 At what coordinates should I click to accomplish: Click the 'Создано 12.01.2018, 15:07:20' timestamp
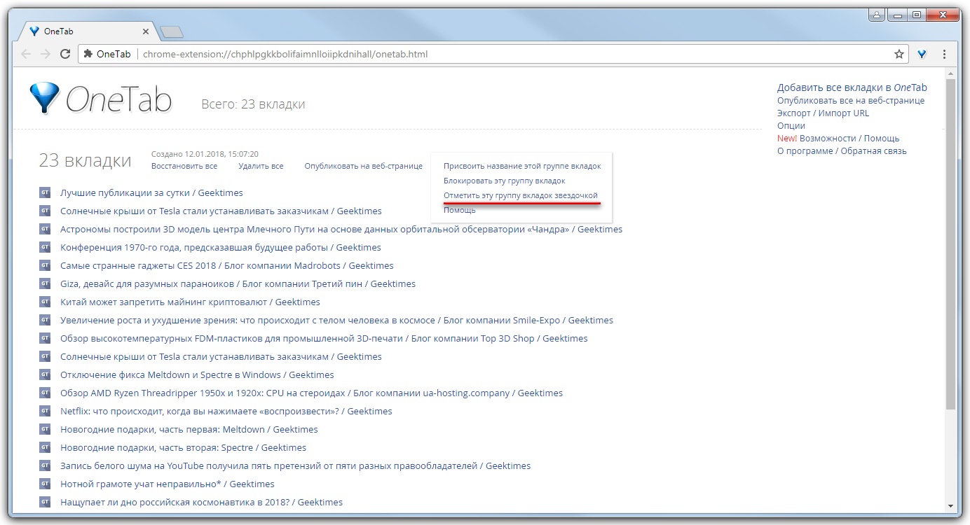click(x=205, y=153)
